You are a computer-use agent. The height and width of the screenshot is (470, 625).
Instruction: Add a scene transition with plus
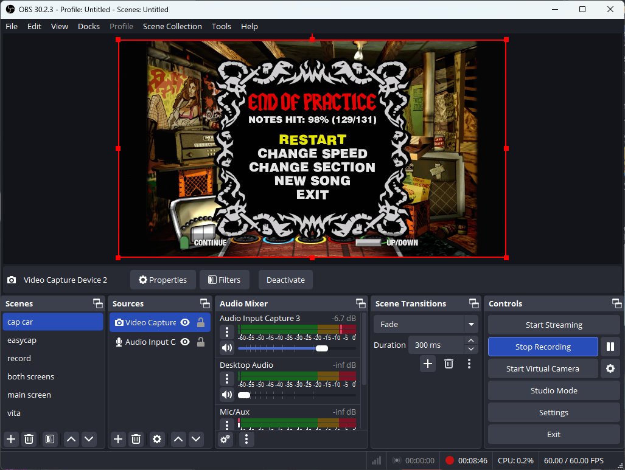pos(428,363)
